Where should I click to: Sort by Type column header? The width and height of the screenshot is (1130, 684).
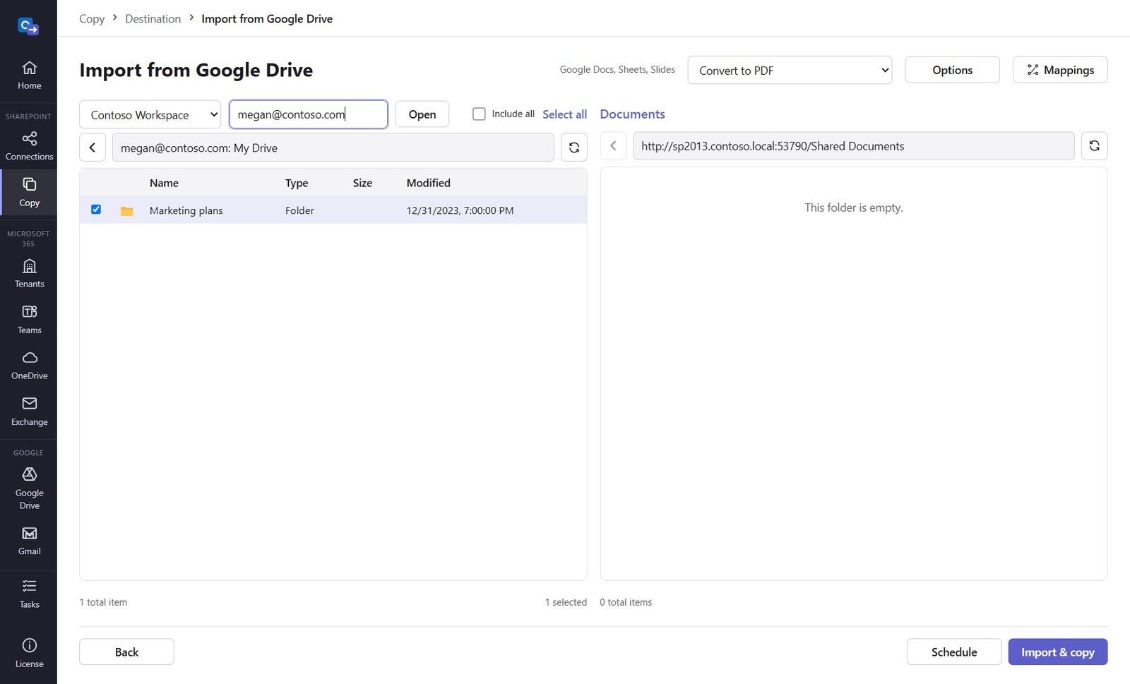(x=297, y=183)
